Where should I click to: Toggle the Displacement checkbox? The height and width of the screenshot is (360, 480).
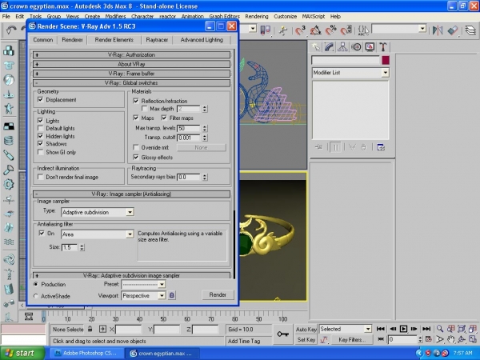[40, 99]
